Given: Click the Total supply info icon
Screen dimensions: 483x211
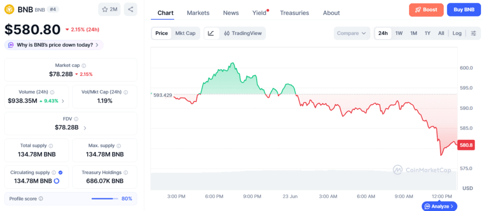Looking at the screenshot, I should coord(51,146).
